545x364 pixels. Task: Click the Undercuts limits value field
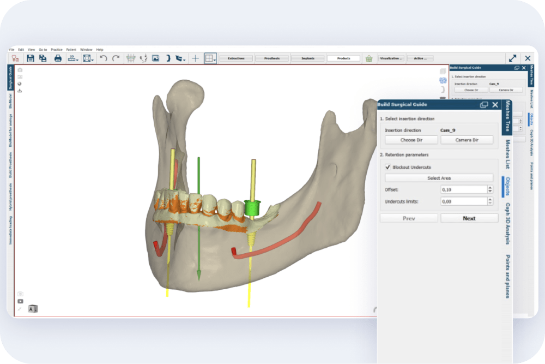click(x=464, y=201)
